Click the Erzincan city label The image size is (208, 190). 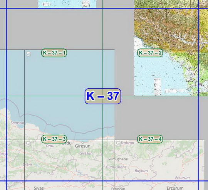[x=118, y=189]
